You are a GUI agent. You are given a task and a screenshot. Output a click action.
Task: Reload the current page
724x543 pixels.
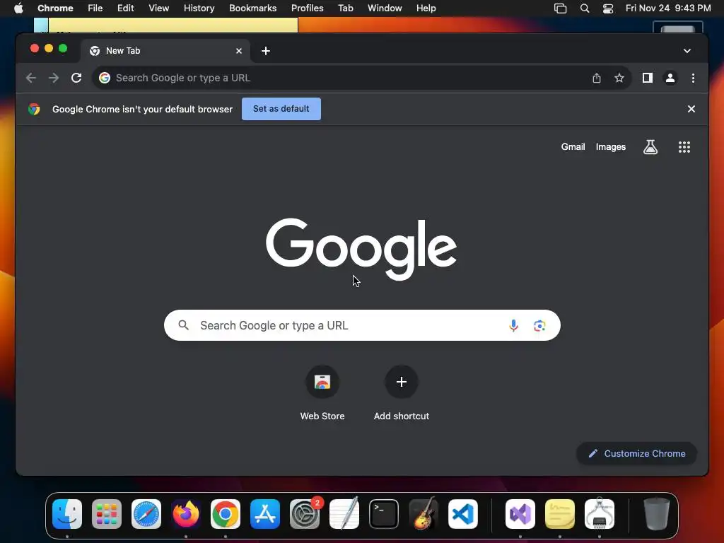(x=76, y=78)
